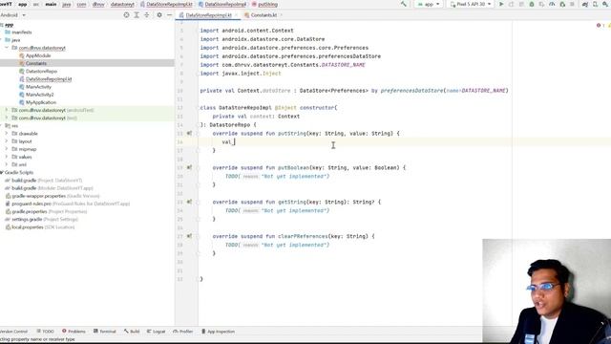Expand the com.dhruv.datastoreyt (androidTest) package
The height and width of the screenshot is (344, 611).
coord(7,110)
